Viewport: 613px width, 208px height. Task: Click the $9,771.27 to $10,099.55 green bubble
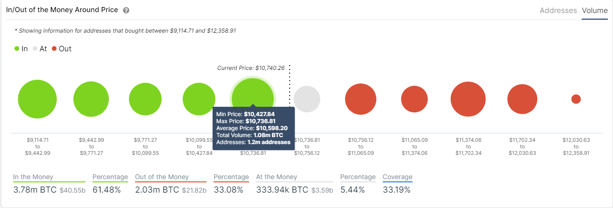tap(145, 99)
